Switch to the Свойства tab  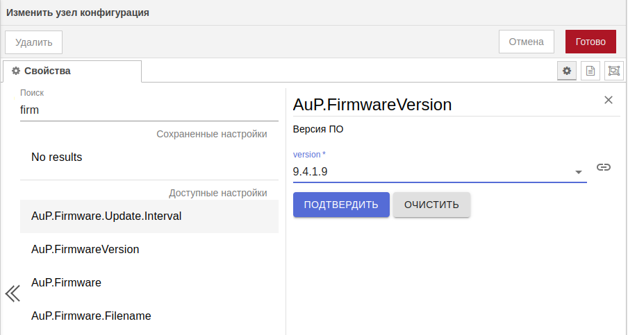72,71
